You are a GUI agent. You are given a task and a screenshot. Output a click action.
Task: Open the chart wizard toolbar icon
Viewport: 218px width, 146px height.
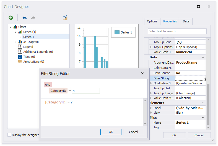[65, 18]
